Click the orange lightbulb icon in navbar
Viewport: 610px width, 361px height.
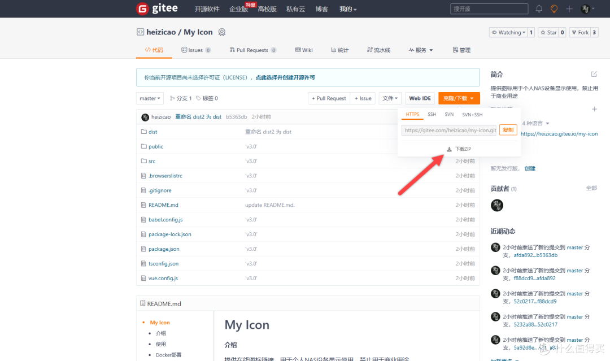554,8
